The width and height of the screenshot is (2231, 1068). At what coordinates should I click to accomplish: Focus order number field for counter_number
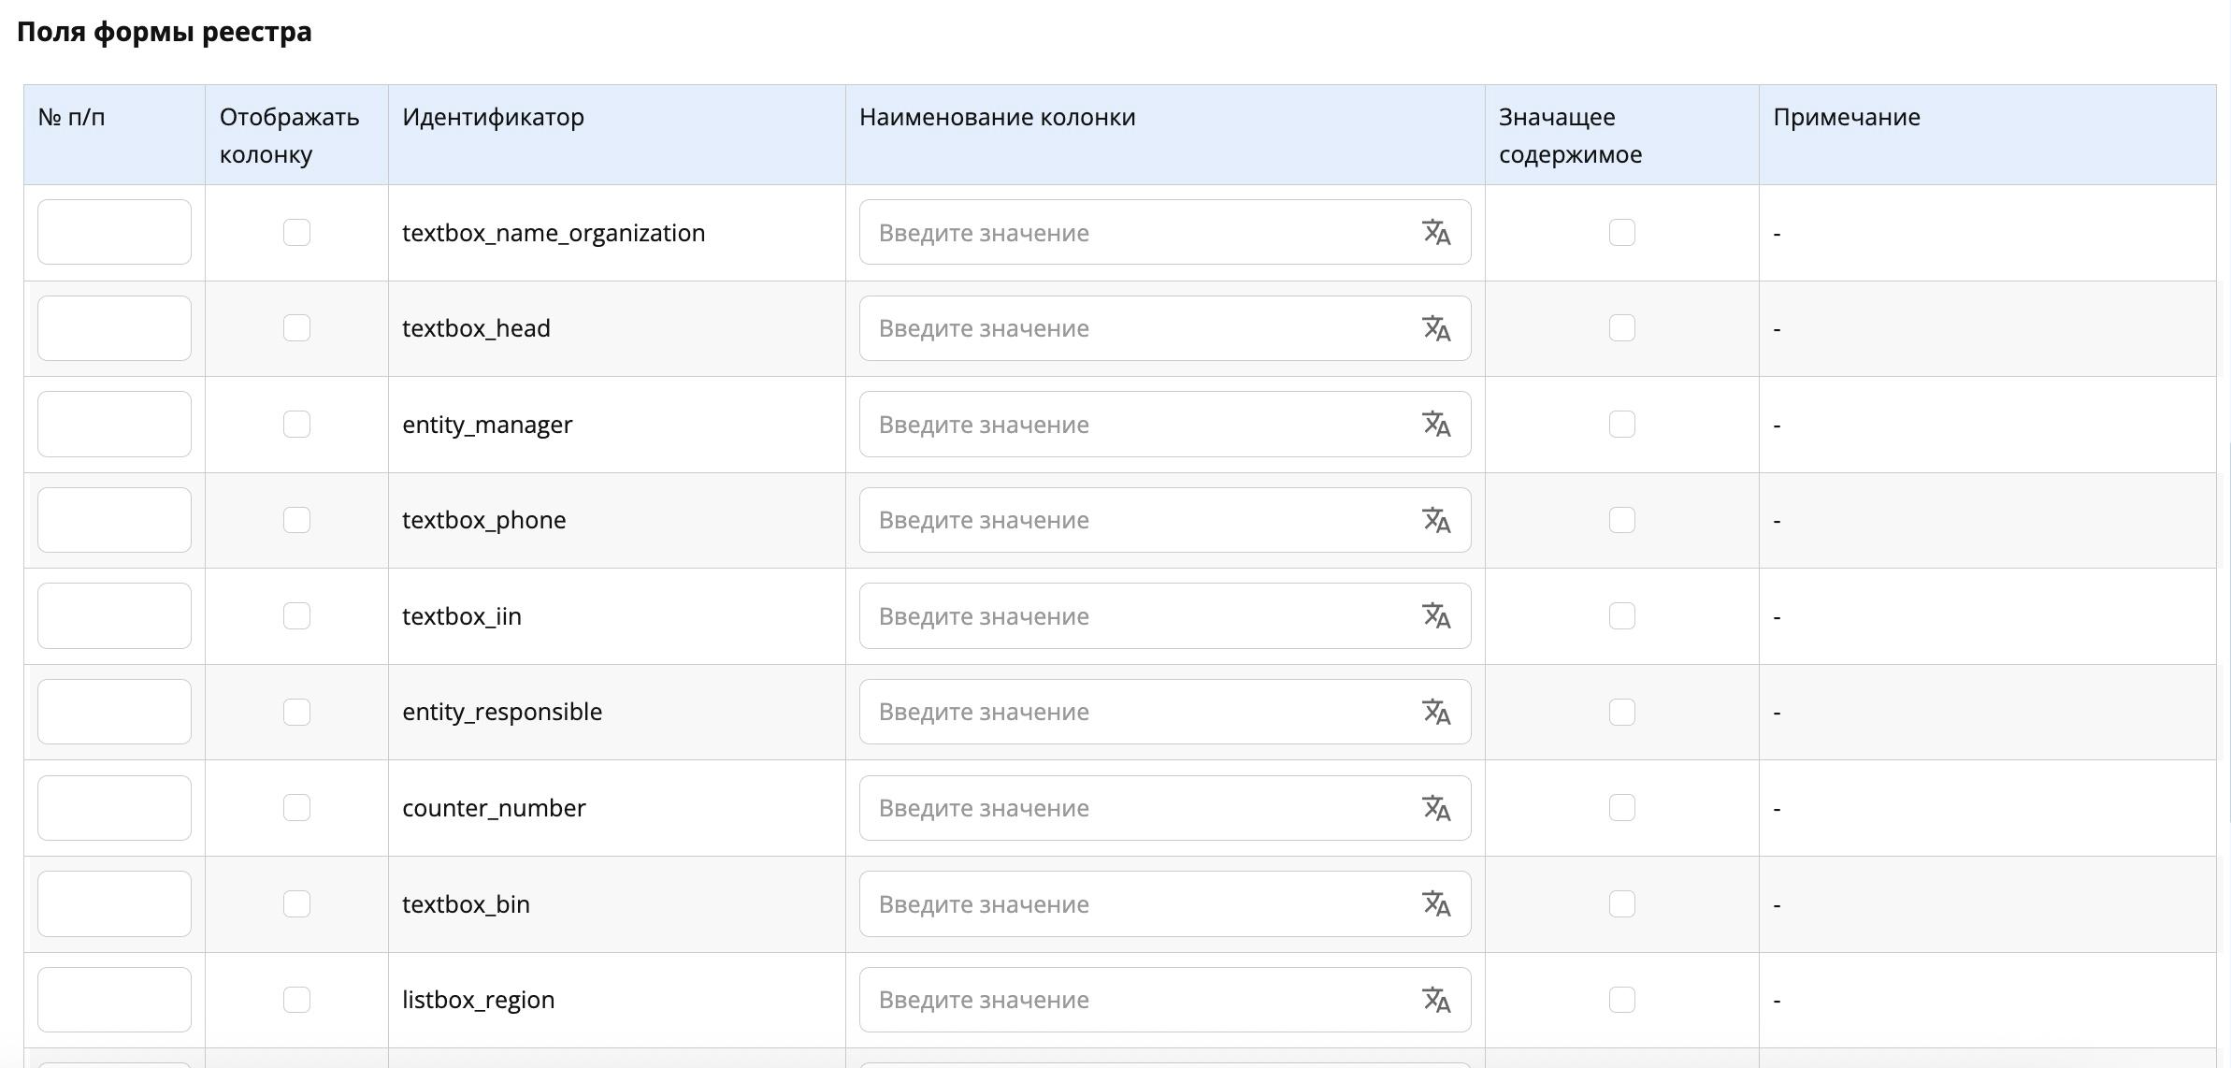[x=114, y=808]
